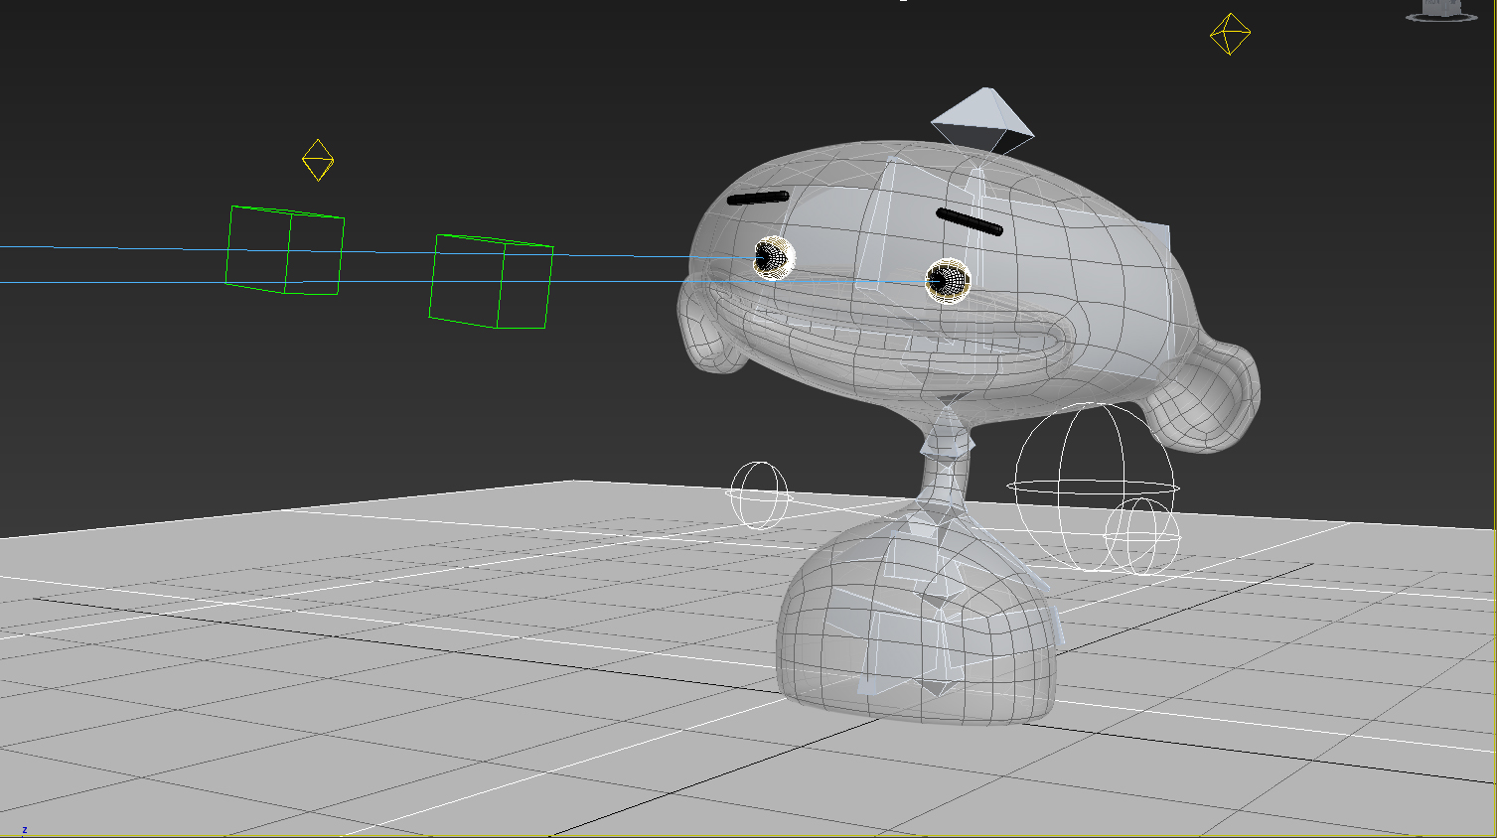Select the right green eye-target box helper
The width and height of the screenshot is (1497, 838).
[492, 282]
